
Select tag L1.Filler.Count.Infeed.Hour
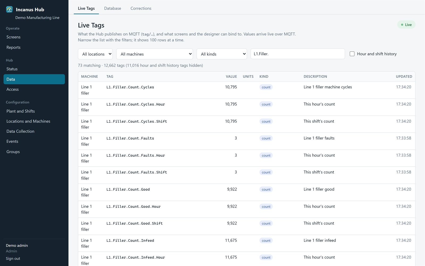[x=135, y=257]
